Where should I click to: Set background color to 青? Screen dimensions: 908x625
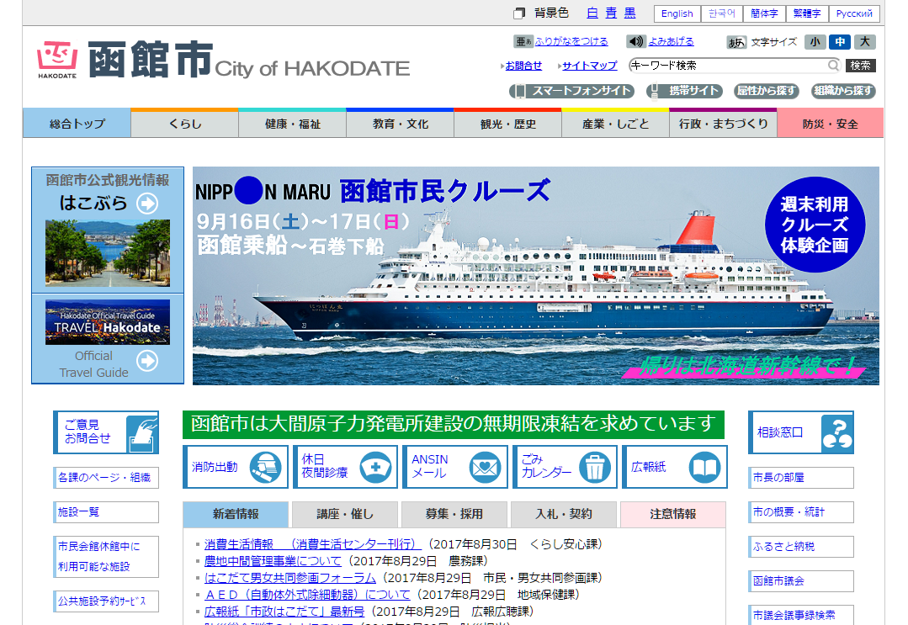[x=612, y=13]
